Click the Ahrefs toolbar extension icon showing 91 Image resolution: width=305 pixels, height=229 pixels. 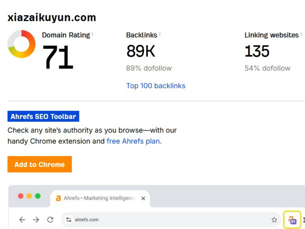(292, 220)
